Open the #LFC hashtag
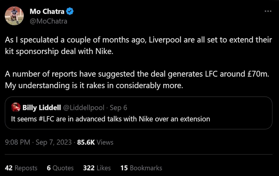The width and height of the screenshot is (279, 176). [45, 119]
